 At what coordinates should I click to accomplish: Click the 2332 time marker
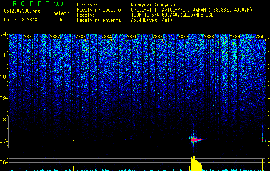(x=55, y=37)
